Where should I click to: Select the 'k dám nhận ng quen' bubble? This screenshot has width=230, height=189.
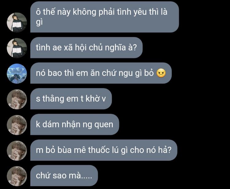[x=75, y=124]
